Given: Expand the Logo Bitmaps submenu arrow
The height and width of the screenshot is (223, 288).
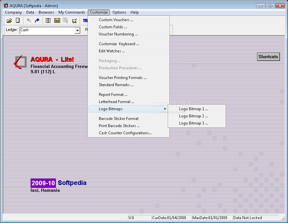Looking at the screenshot, I should click(x=165, y=109).
